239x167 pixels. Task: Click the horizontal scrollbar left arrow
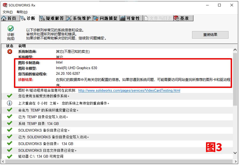tap(3, 161)
